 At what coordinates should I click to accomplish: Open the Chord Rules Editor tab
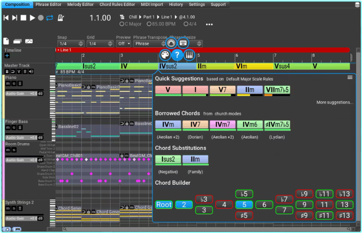(x=117, y=5)
